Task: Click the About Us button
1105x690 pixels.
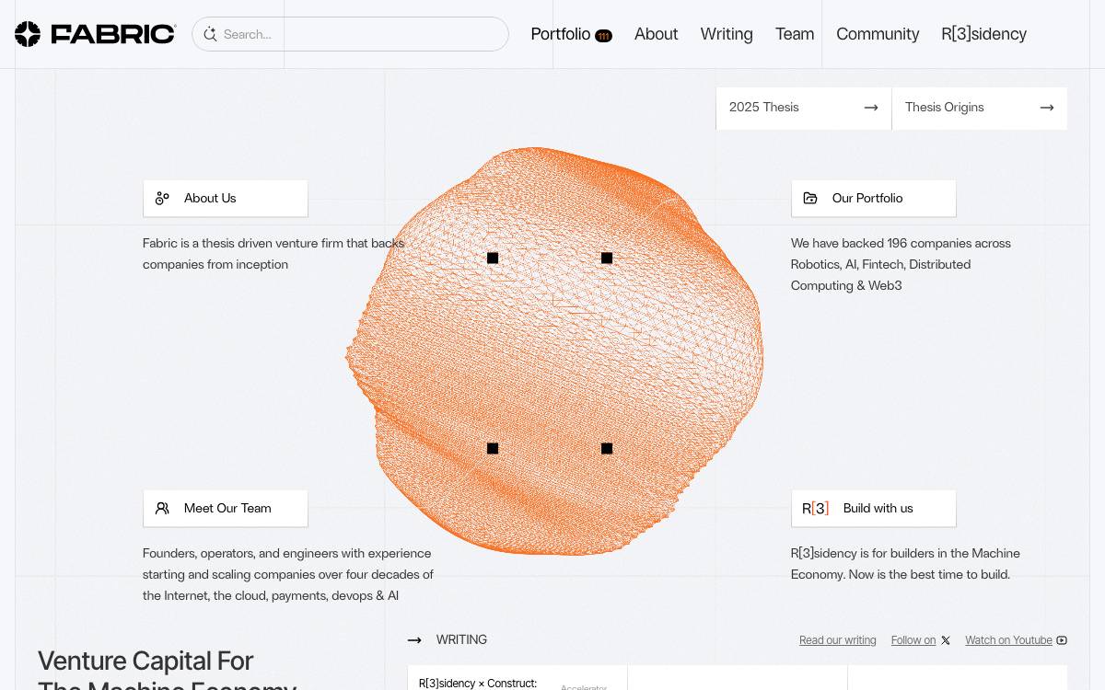Action: pos(226,198)
